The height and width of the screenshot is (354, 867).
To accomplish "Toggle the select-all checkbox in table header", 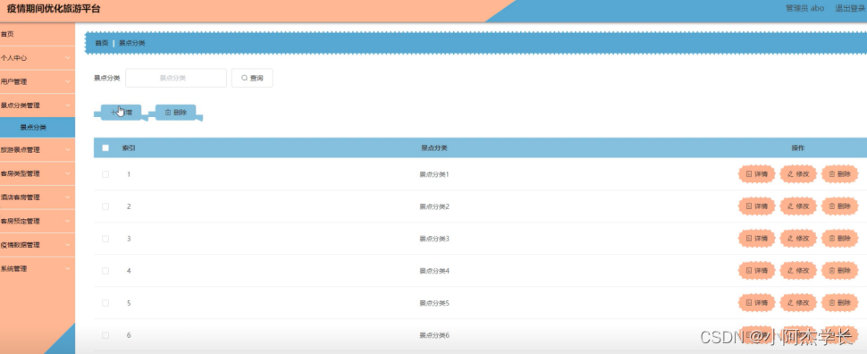I will click(x=105, y=147).
